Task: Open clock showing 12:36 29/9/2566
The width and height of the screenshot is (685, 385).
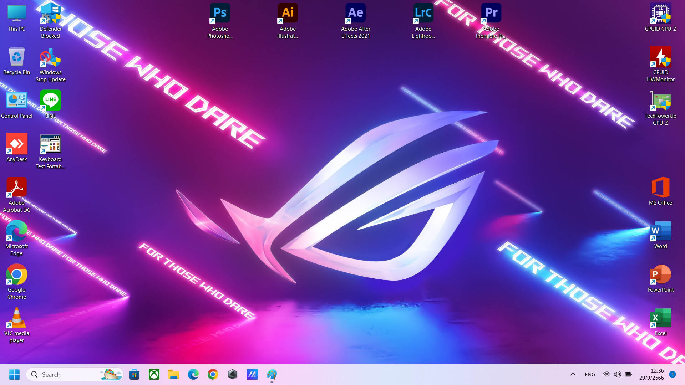Action: [x=651, y=374]
